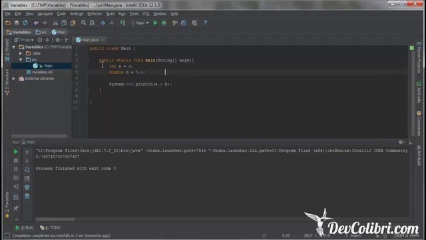Collapse the Variables root node
This screenshot has height=240, width=426.
[14, 47]
